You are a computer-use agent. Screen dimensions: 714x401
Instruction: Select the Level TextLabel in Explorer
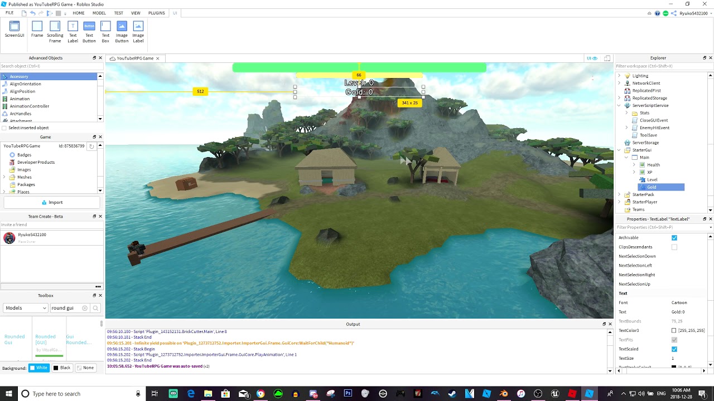pos(652,180)
